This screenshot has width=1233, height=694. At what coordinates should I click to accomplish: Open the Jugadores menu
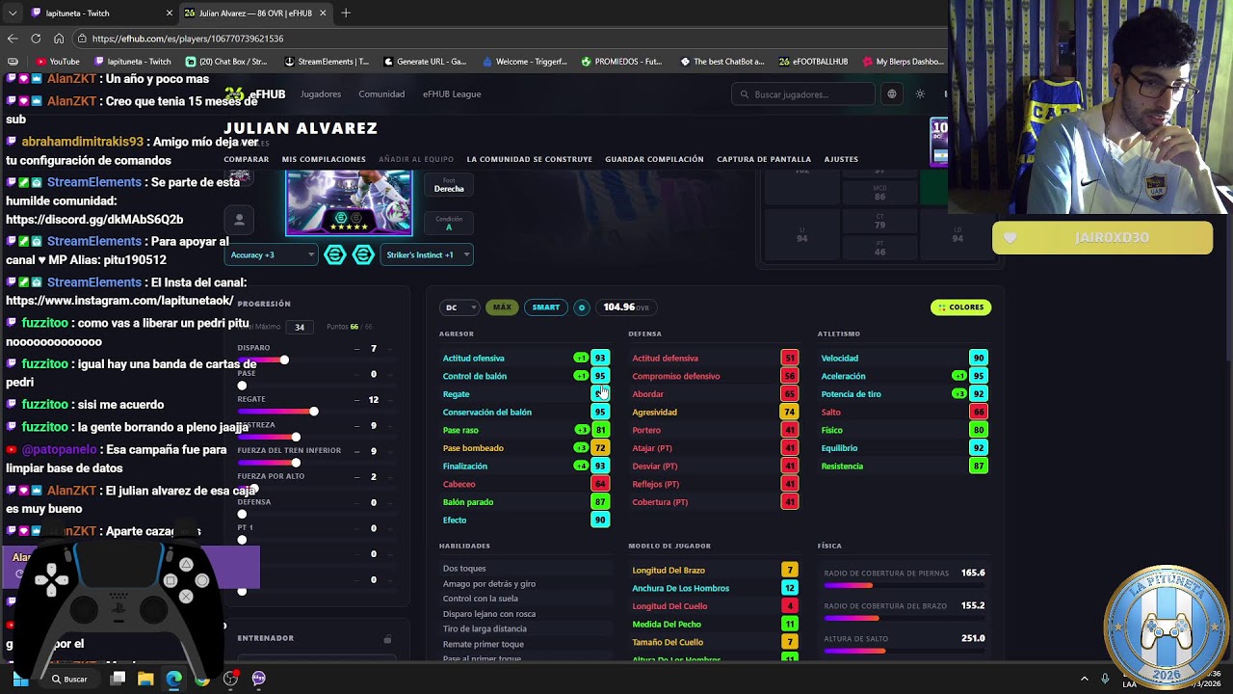click(321, 94)
